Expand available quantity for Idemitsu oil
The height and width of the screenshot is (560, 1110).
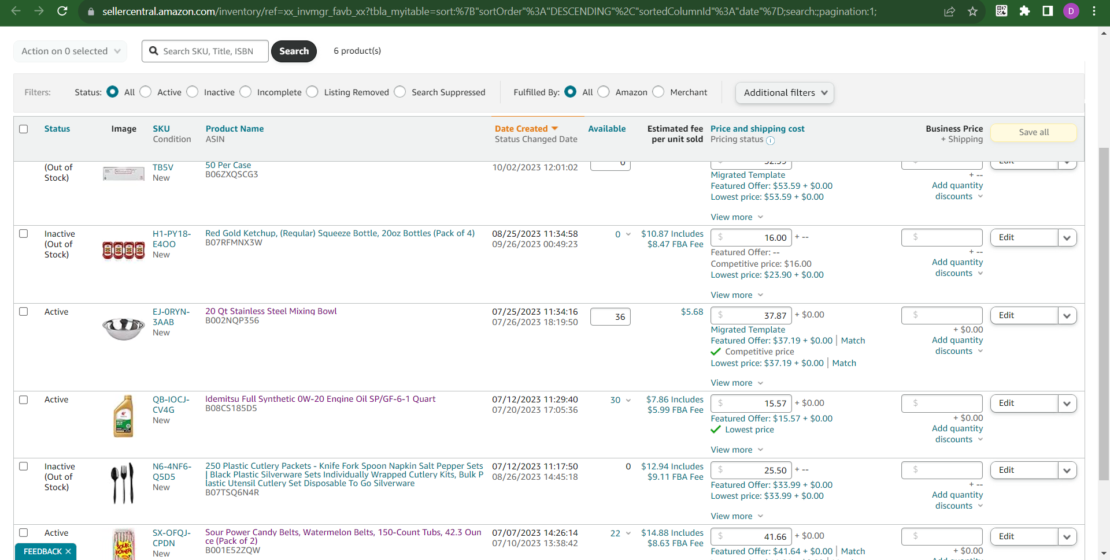click(628, 400)
